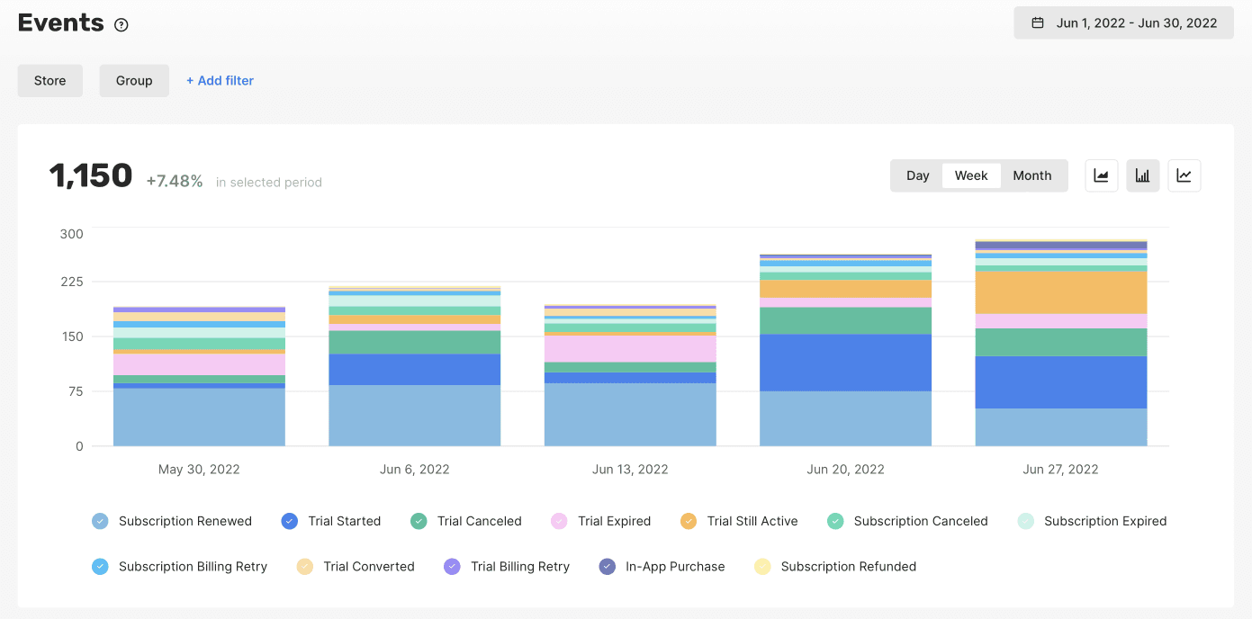Toggle Trial Canceled legend checkbox

(x=419, y=521)
